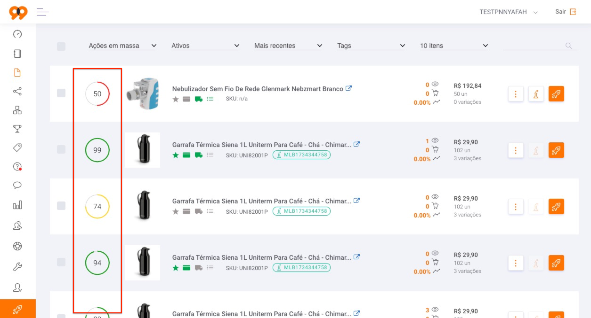Open the notebook icon in sidebar
591x318 pixels.
(x=17, y=54)
